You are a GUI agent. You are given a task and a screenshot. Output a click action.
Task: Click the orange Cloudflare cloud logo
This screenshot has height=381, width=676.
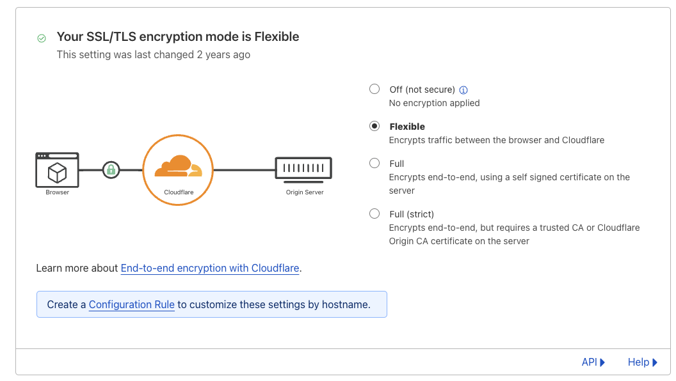[x=179, y=166]
